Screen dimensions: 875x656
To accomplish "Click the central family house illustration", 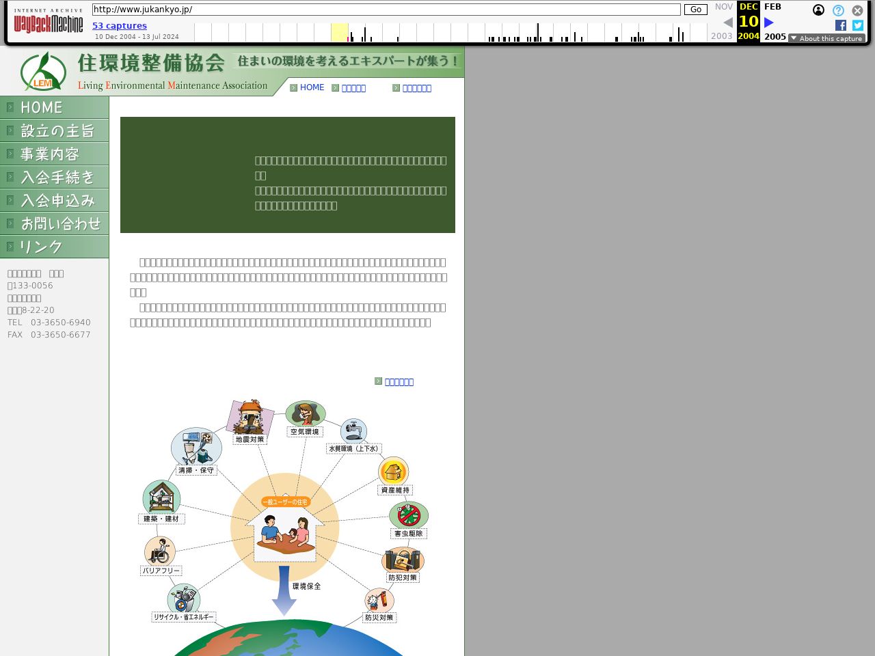I will (x=284, y=528).
